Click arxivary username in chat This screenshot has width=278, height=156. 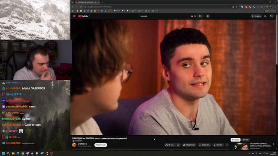coord(12,131)
